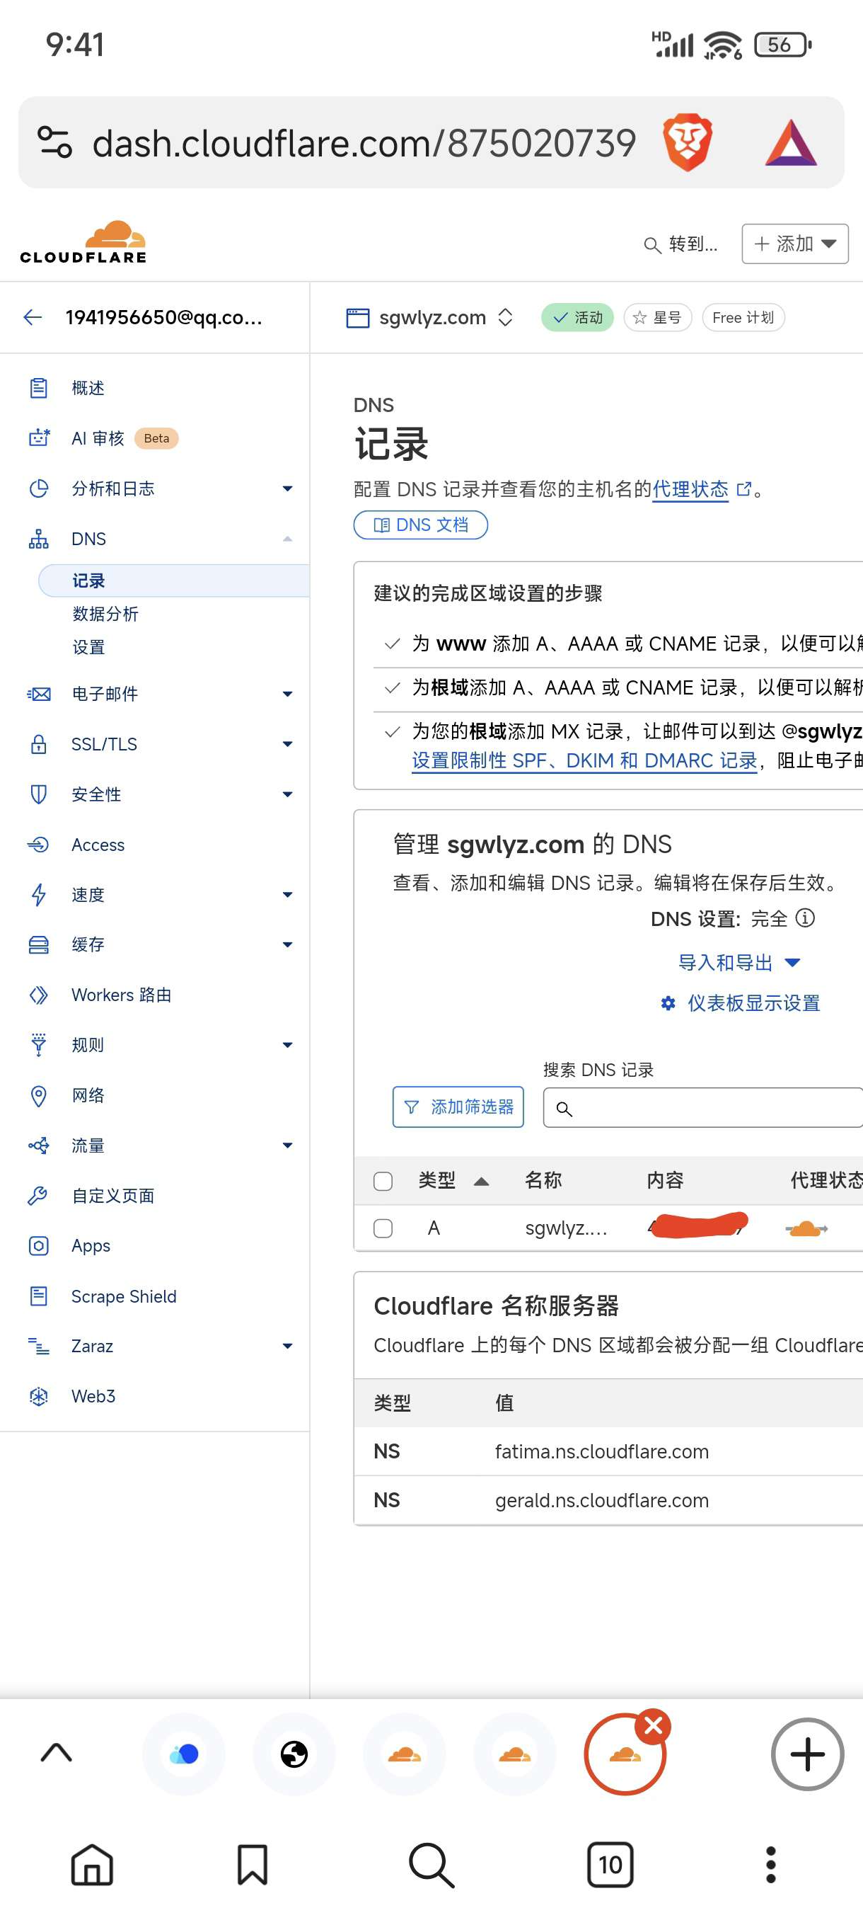The height and width of the screenshot is (1920, 863).
Task: Open the 概述 overview page
Action: click(x=88, y=389)
